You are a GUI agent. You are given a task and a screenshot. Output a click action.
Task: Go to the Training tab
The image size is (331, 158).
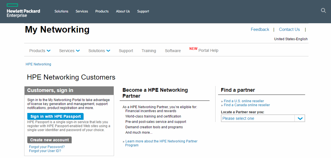[149, 51]
